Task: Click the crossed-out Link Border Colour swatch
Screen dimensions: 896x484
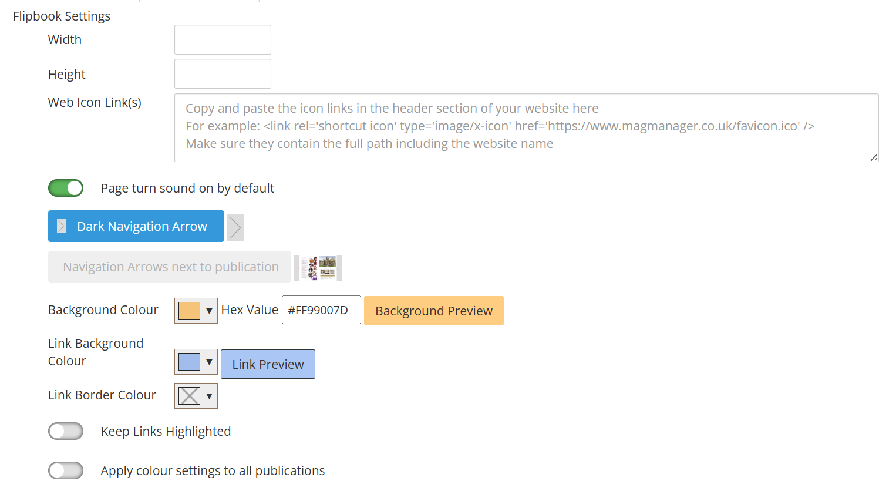Action: (189, 396)
